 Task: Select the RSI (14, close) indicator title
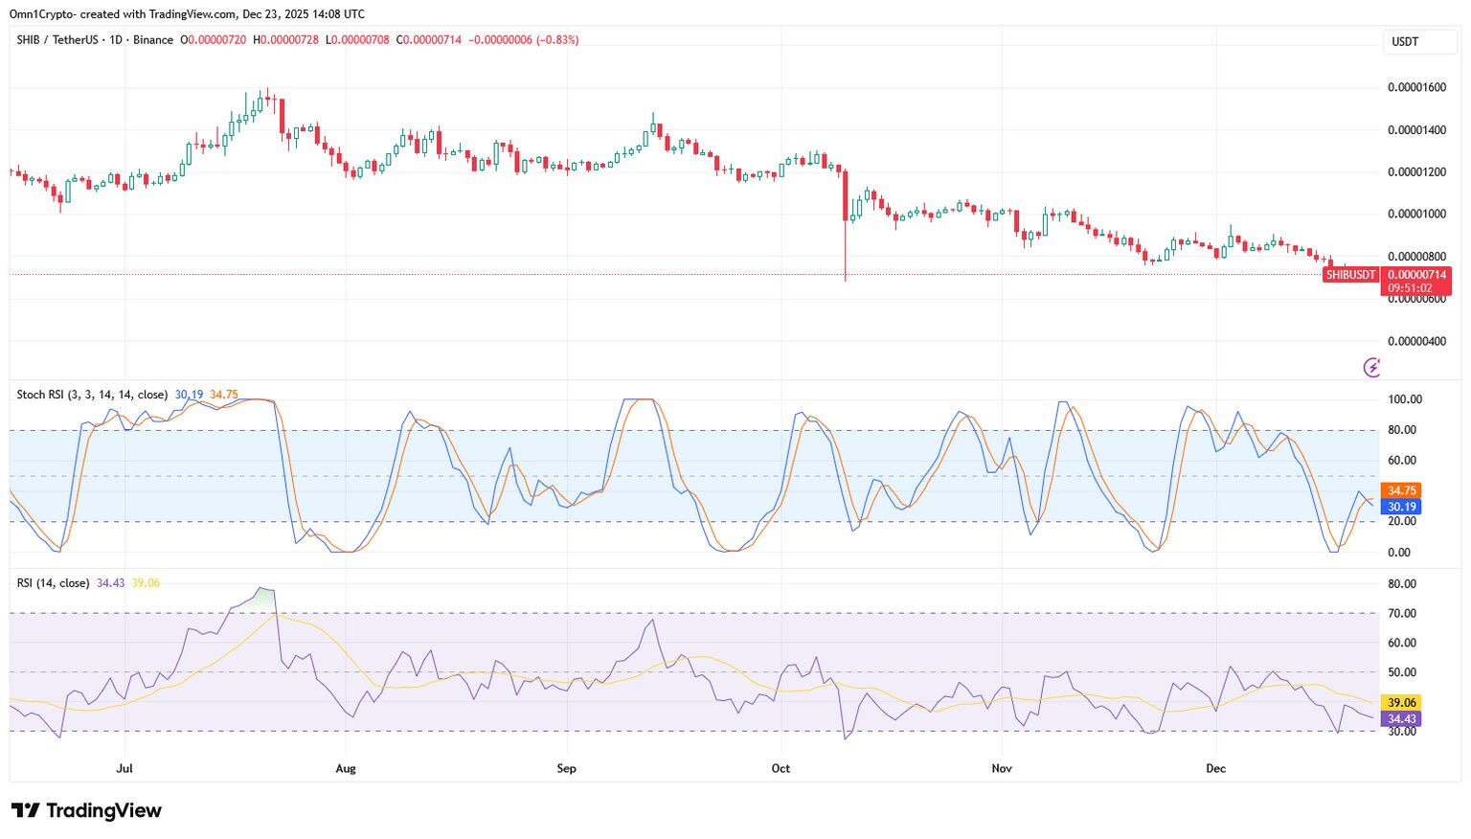click(x=54, y=581)
